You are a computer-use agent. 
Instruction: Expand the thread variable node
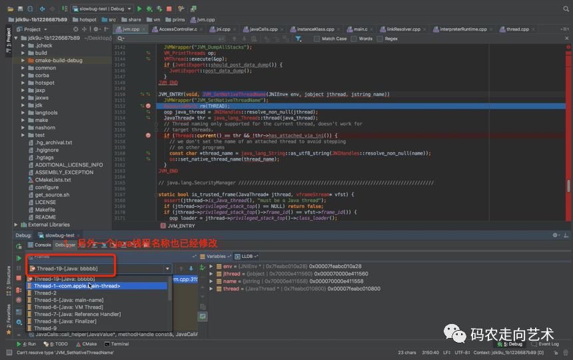click(x=211, y=289)
